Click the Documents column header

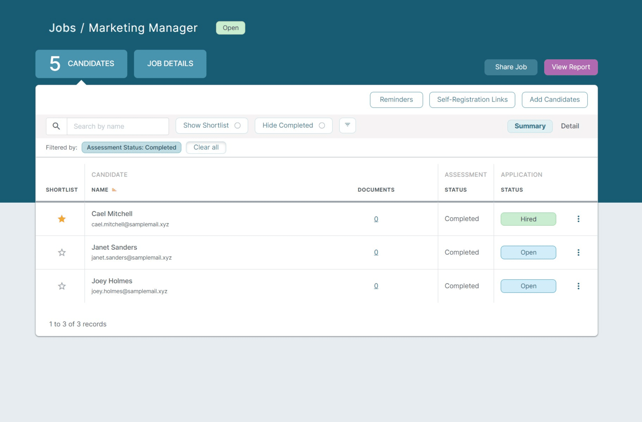coord(376,190)
